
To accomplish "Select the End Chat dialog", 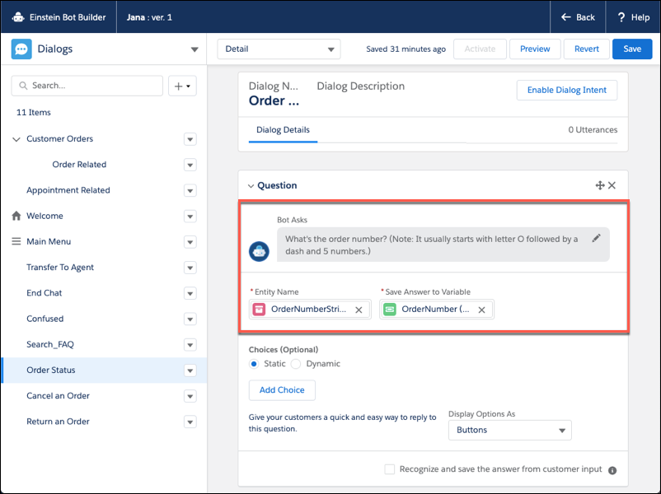I will [45, 293].
